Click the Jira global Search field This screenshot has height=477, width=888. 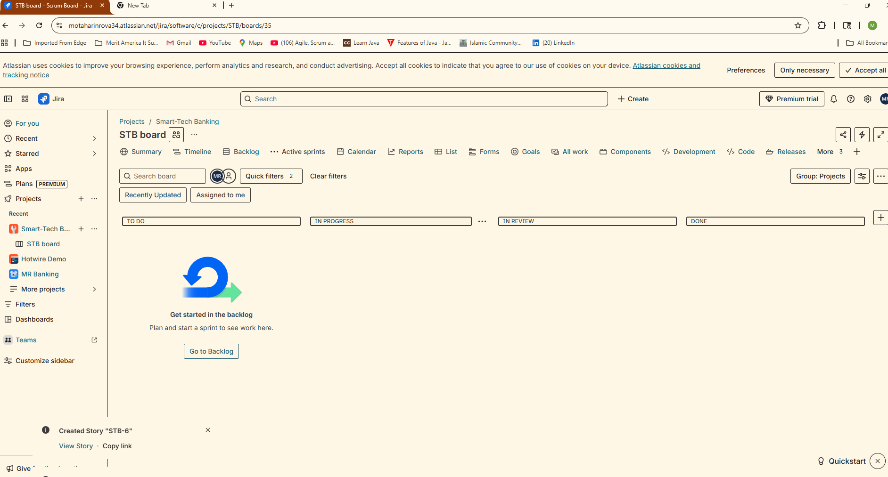424,99
